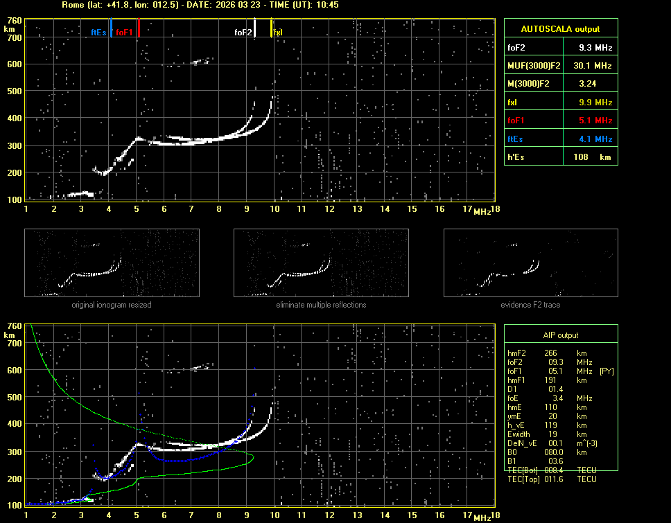Viewport: 671px width, 523px height.
Task: Open the original ionogram resized thumbnail
Action: pos(112,264)
